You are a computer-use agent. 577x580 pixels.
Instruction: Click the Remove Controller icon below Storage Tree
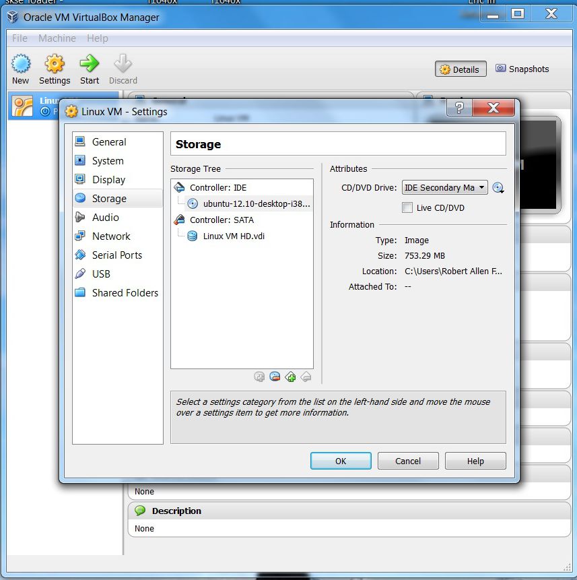click(306, 377)
